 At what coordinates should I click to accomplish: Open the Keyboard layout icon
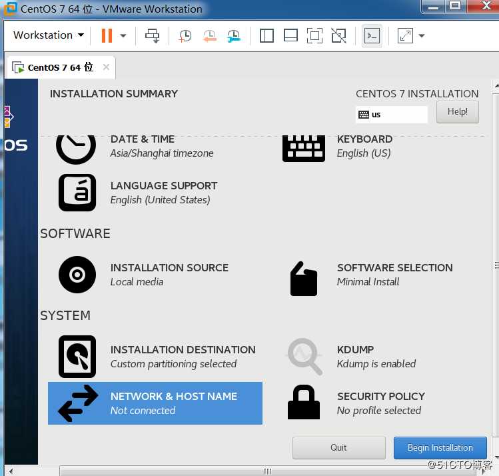[304, 149]
